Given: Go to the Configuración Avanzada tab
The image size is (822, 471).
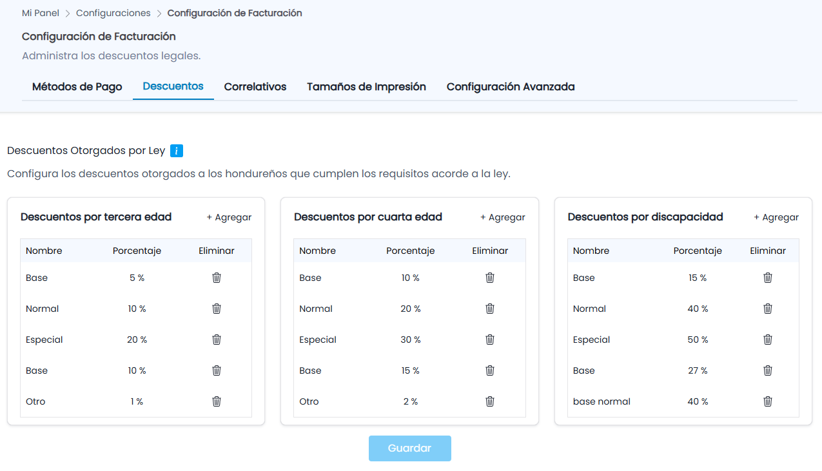Looking at the screenshot, I should tap(511, 86).
